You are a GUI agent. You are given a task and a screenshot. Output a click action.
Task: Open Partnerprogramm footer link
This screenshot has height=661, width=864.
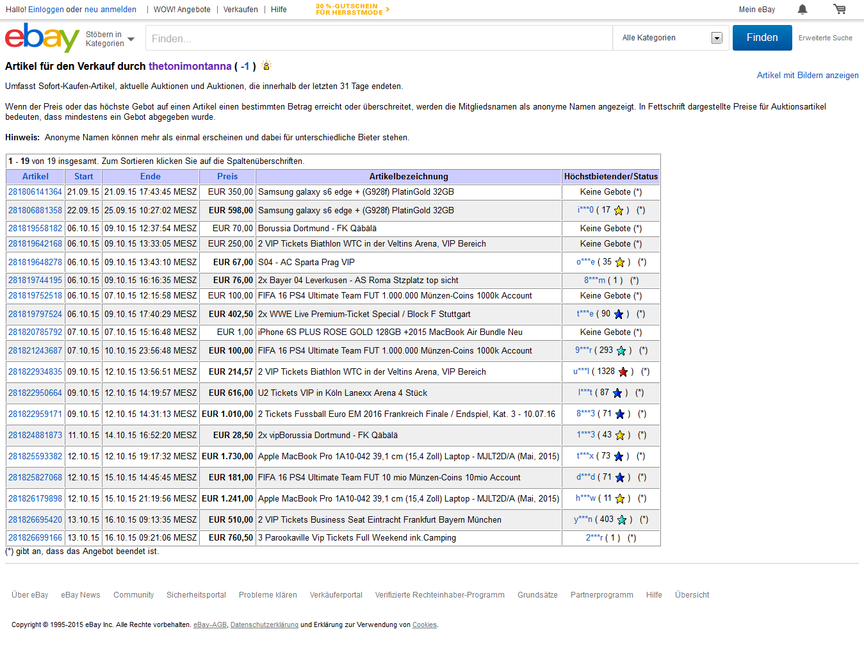(x=602, y=595)
